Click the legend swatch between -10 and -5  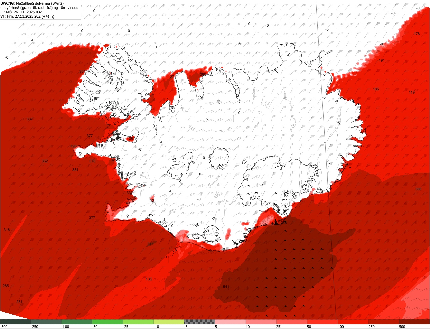169,322
